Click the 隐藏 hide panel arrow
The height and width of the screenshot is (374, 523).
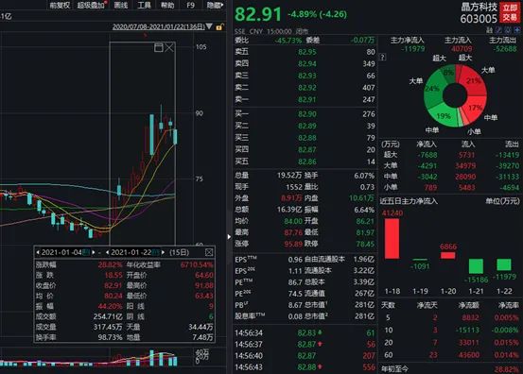coord(215,5)
